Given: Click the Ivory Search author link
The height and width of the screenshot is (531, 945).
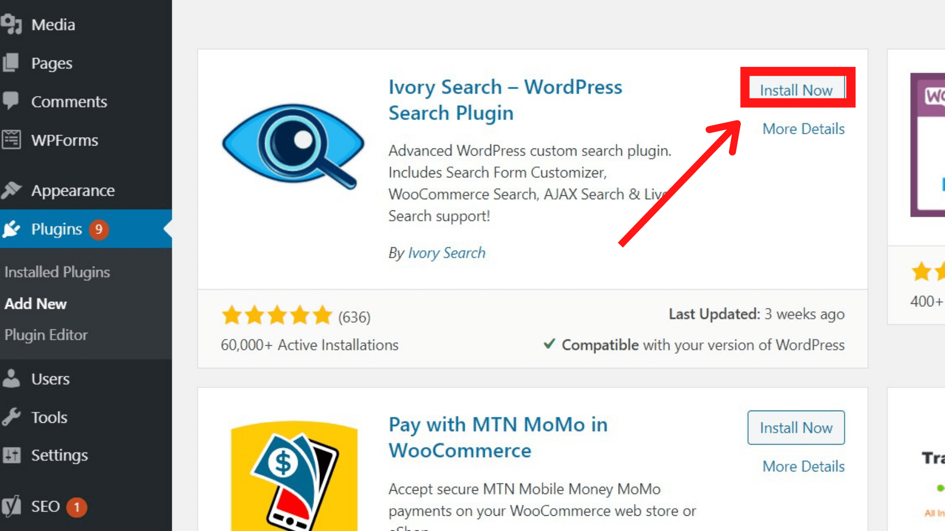Looking at the screenshot, I should 446,253.
